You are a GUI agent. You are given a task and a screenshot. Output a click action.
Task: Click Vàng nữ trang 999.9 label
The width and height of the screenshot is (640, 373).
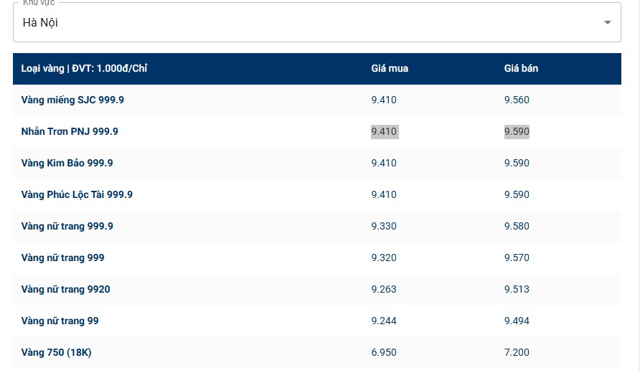(67, 226)
